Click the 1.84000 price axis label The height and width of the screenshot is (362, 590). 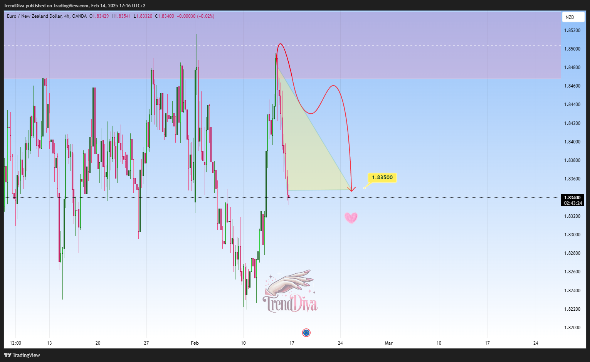pyautogui.click(x=572, y=142)
